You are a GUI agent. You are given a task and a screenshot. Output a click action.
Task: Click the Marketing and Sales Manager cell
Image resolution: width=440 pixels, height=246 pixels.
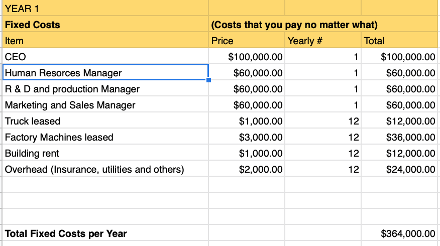point(105,104)
